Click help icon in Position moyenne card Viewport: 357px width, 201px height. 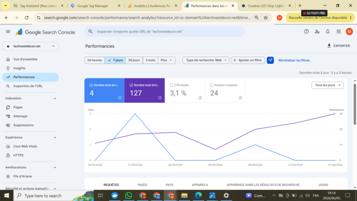240,98
